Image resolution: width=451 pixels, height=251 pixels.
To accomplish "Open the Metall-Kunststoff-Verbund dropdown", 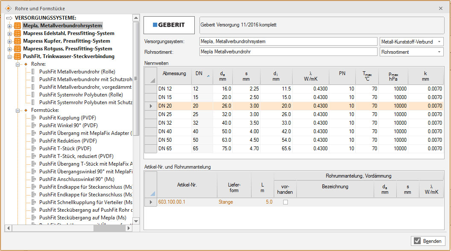I will pyautogui.click(x=439, y=42).
